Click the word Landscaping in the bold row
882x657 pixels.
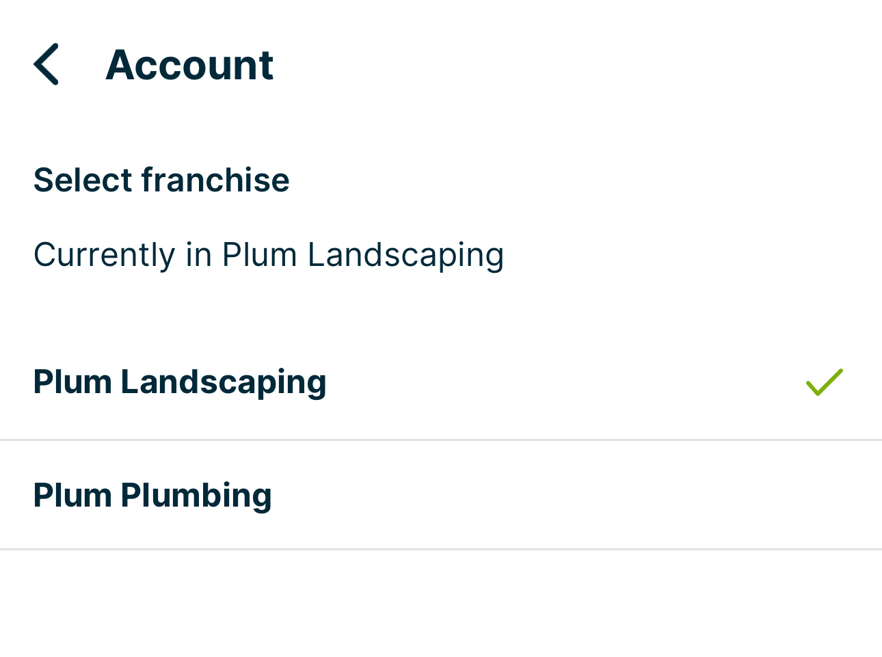(x=224, y=382)
